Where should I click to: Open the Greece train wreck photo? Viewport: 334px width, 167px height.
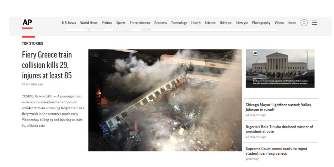tap(165, 100)
